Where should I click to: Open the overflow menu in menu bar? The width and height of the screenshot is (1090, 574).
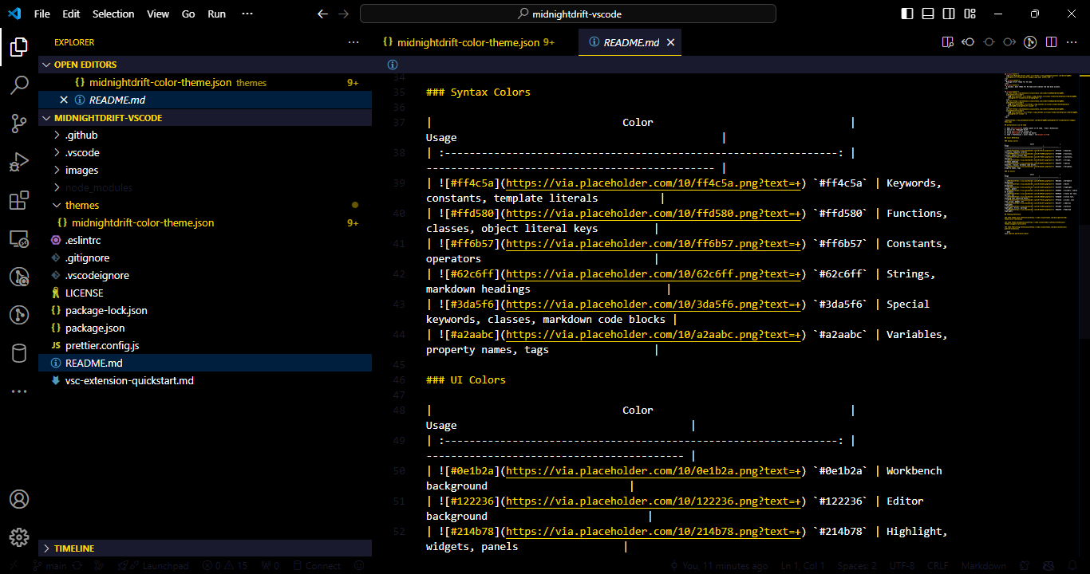247,14
